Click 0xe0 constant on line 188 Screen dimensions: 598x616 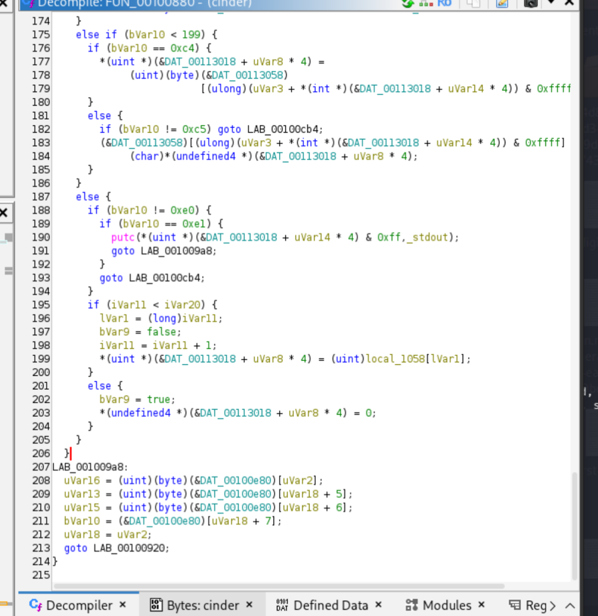point(182,210)
